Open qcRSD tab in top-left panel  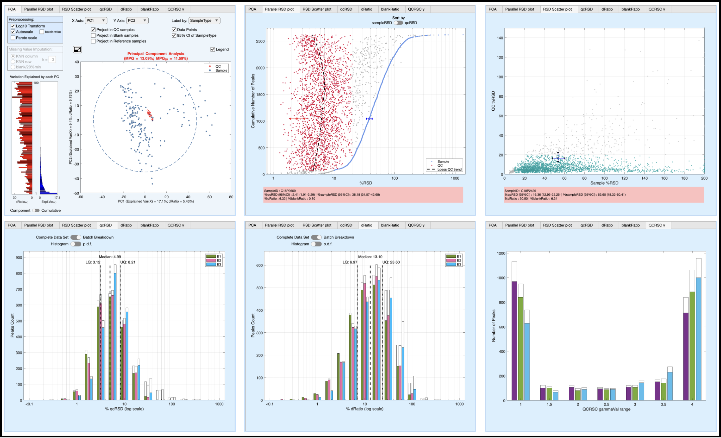tap(106, 9)
